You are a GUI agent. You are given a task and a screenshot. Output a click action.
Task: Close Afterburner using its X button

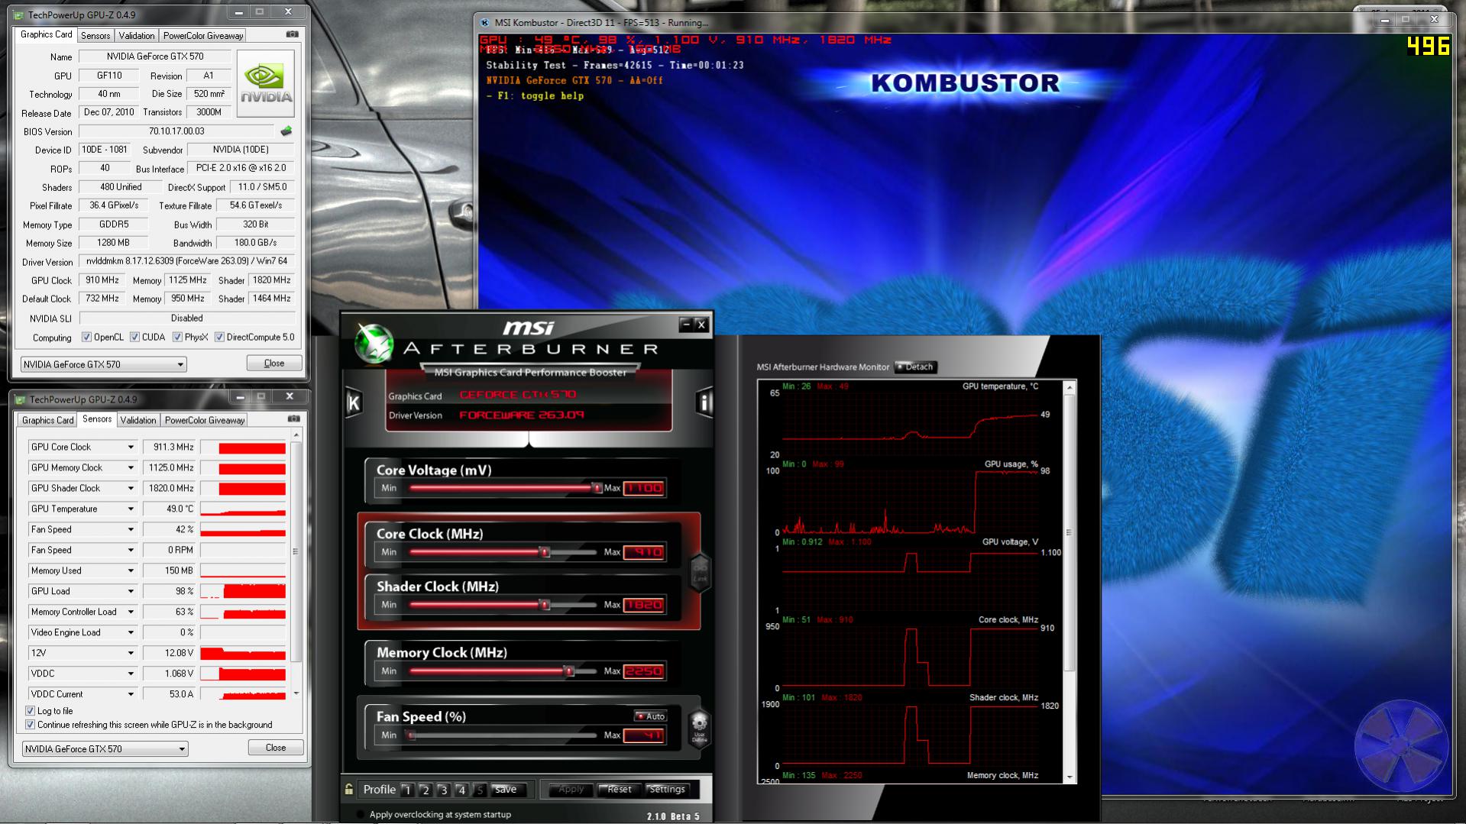[701, 325]
